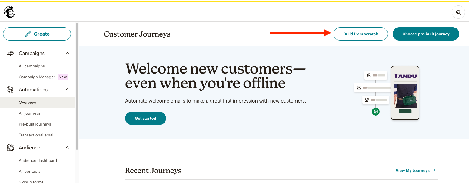This screenshot has width=469, height=183.
Task: Click the Automations journey icon
Action: click(10, 90)
